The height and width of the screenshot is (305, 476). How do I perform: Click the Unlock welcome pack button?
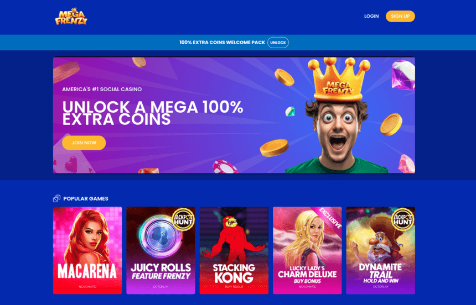(278, 43)
